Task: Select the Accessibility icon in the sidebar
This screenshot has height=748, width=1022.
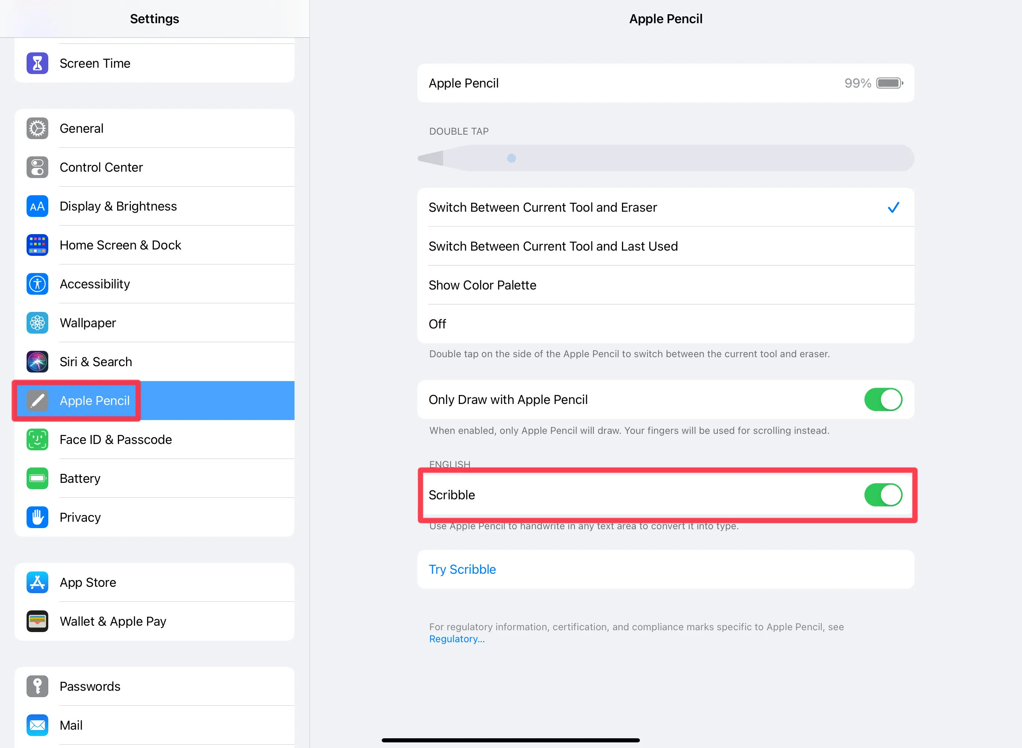Action: pyautogui.click(x=37, y=284)
